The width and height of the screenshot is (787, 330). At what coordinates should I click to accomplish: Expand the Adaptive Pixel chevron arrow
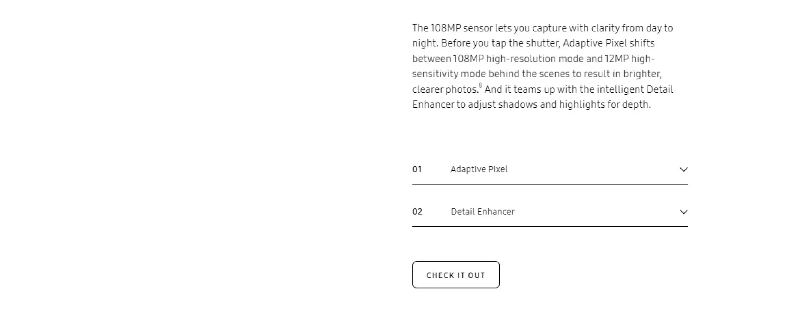pyautogui.click(x=683, y=169)
